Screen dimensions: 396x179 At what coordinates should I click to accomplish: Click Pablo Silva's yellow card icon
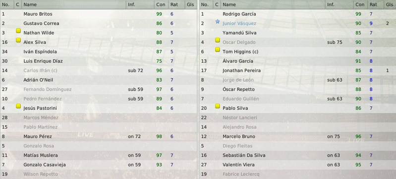coord(218,106)
